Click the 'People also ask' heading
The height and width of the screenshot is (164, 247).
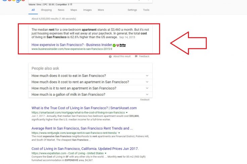click(45, 68)
